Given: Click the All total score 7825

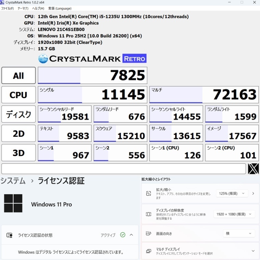Looking at the screenshot, I should pos(92,76).
